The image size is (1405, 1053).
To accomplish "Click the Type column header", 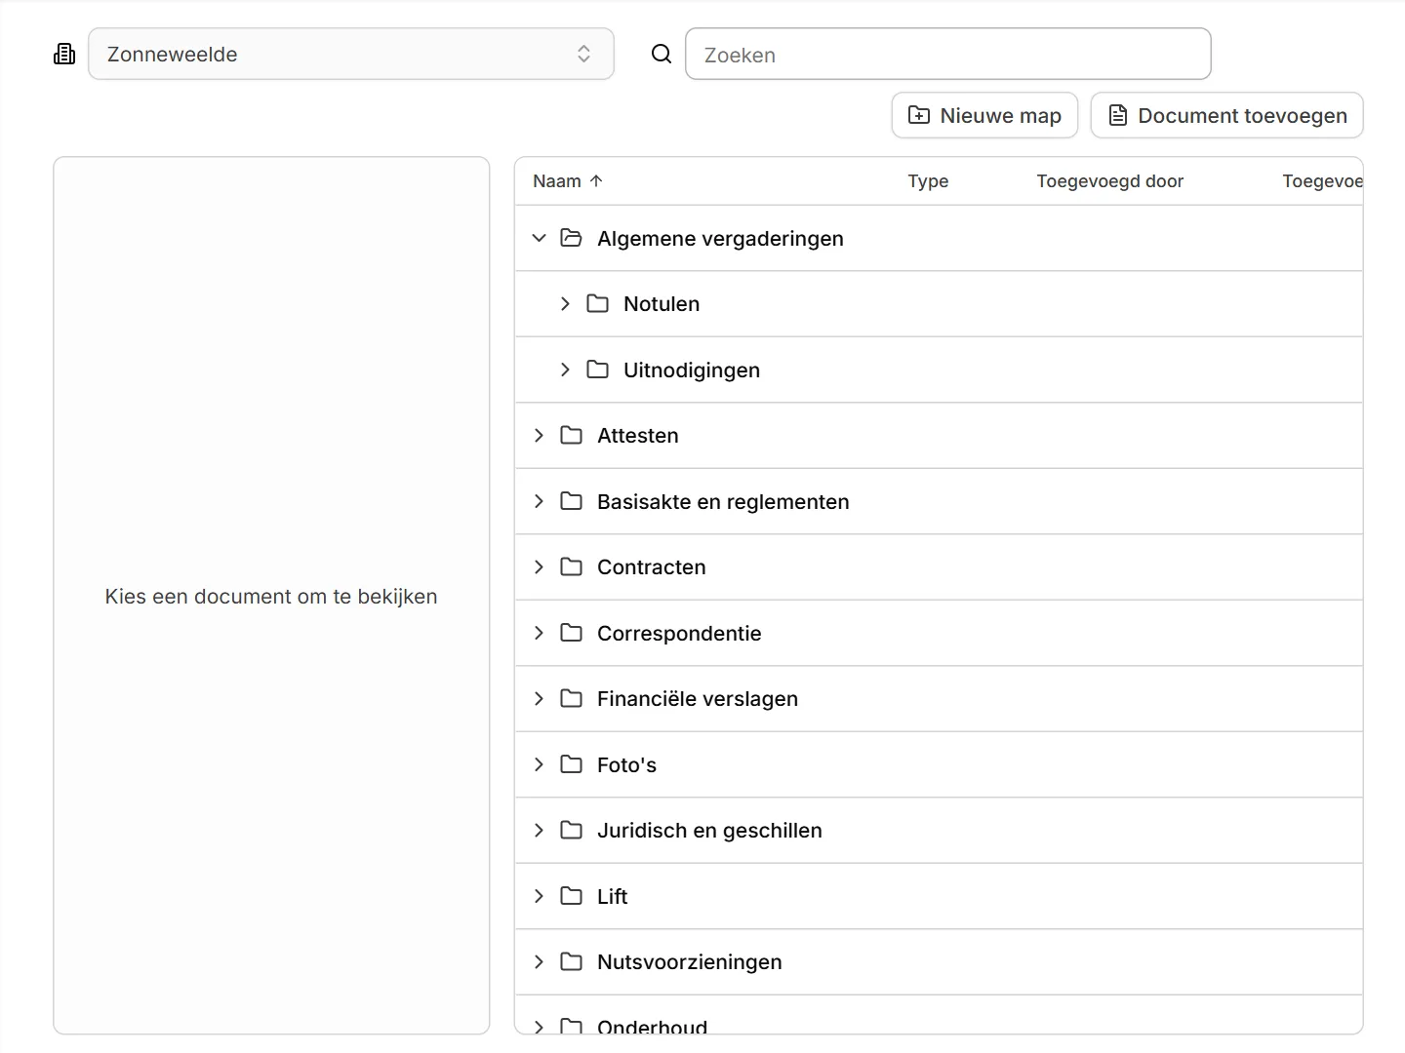I will pos(928,181).
